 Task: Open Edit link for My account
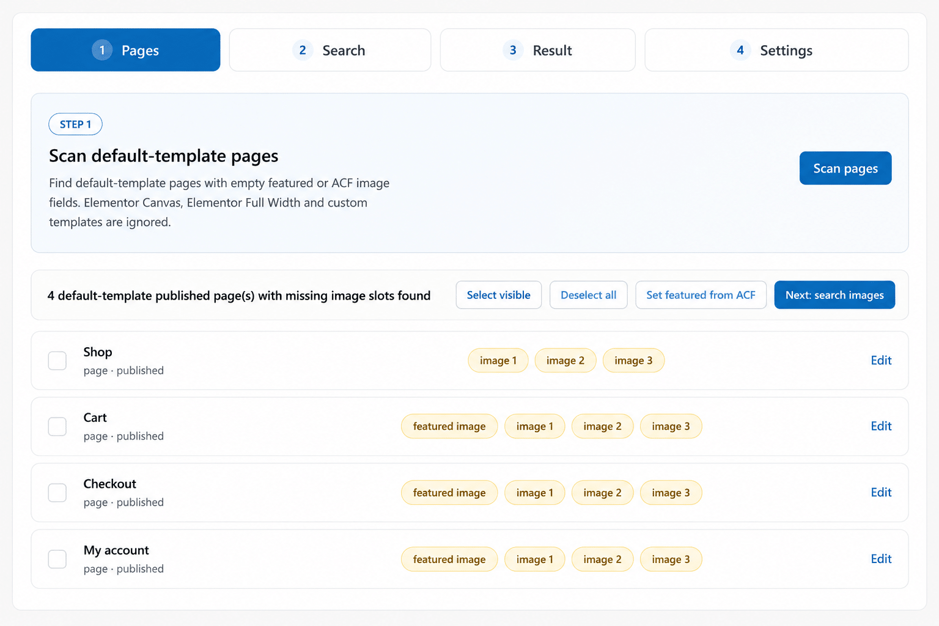tap(881, 559)
